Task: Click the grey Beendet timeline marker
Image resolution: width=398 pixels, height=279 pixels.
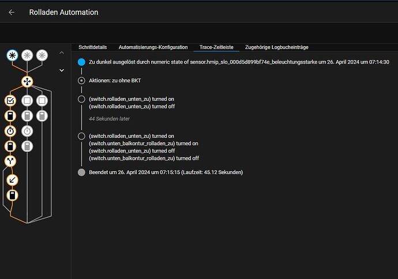Action: pyautogui.click(x=81, y=172)
